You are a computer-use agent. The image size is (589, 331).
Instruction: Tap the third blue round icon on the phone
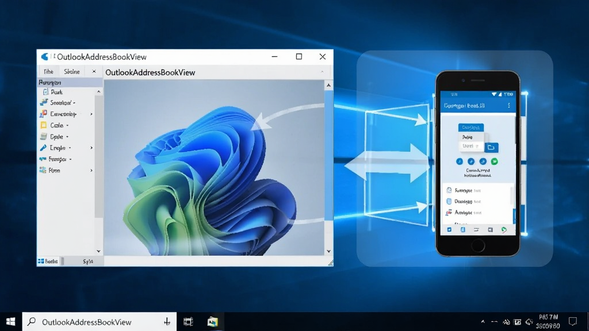coord(483,161)
